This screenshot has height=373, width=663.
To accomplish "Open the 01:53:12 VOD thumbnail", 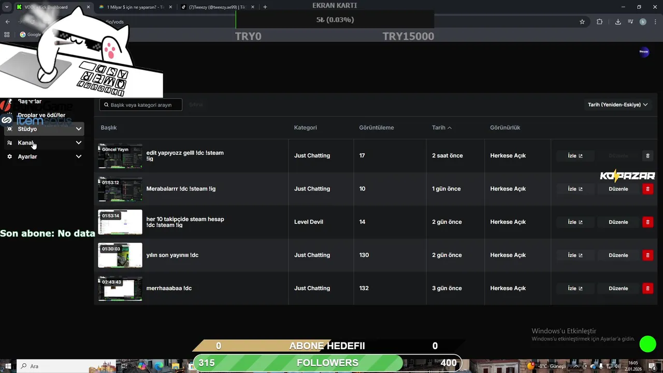I will pos(120,189).
